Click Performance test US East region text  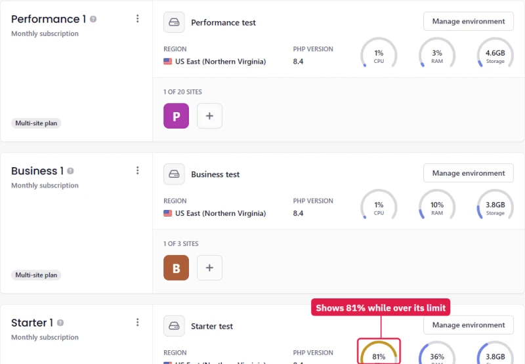pos(220,62)
